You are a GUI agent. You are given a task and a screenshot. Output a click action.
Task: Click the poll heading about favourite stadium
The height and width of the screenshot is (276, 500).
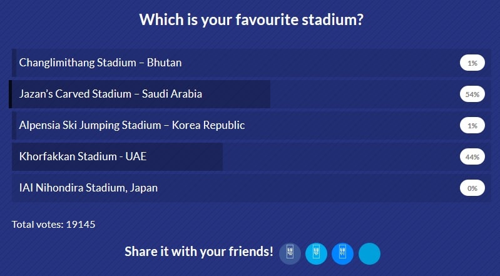(251, 19)
